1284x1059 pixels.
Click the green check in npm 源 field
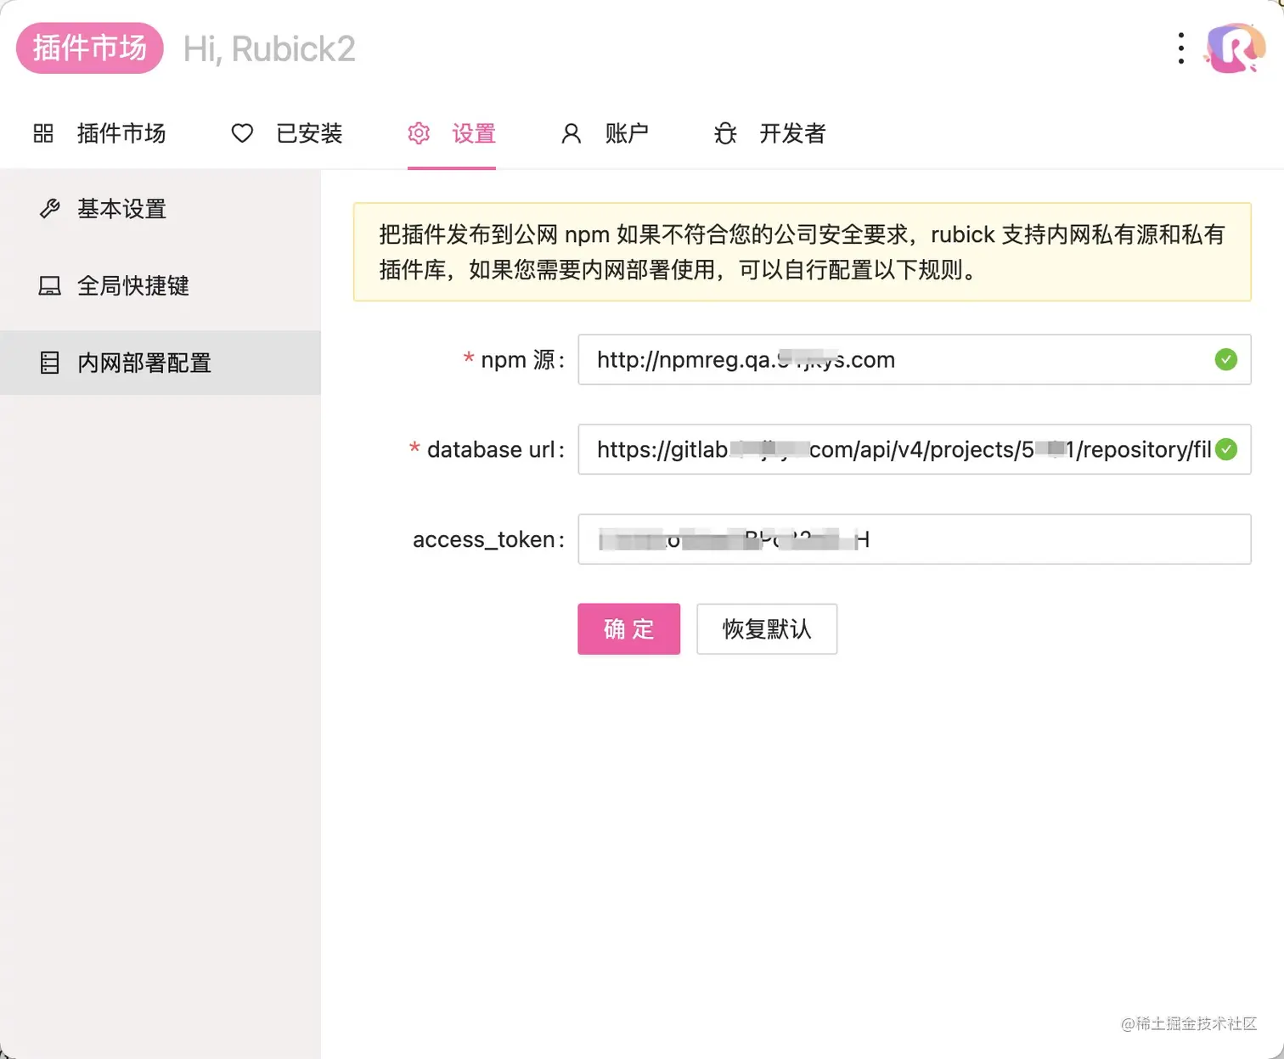tap(1225, 359)
